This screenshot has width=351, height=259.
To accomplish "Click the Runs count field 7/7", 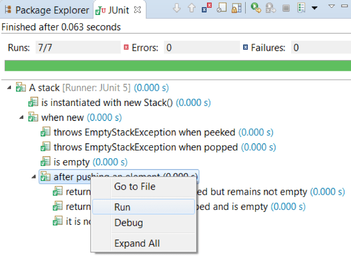I will tap(78, 48).
